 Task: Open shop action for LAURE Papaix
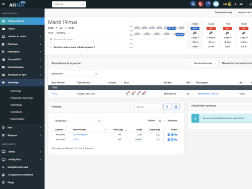pos(172,135)
